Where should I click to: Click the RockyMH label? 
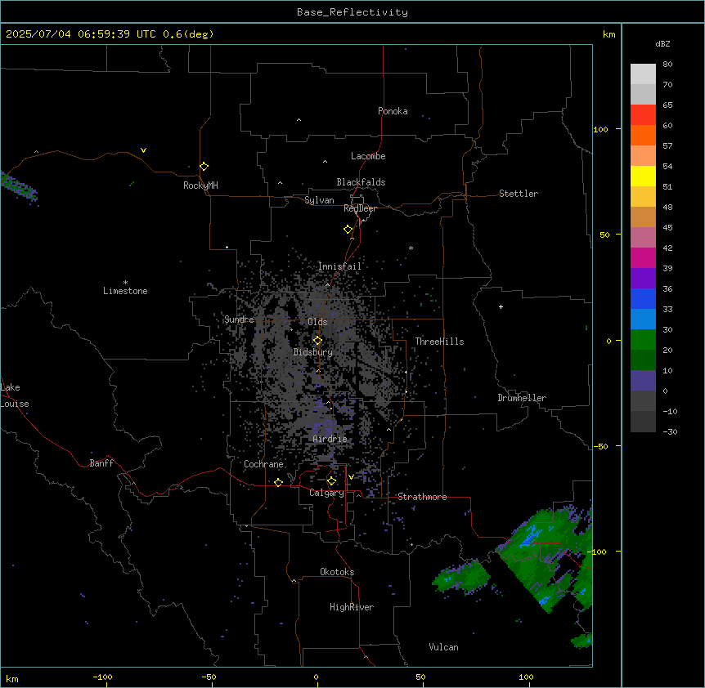[200, 185]
